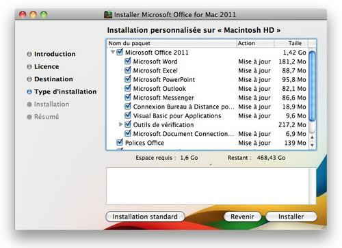Screen dimensions: 342x248
Task: Select the Microsoft PowerPoint row label
Action: 164,79
